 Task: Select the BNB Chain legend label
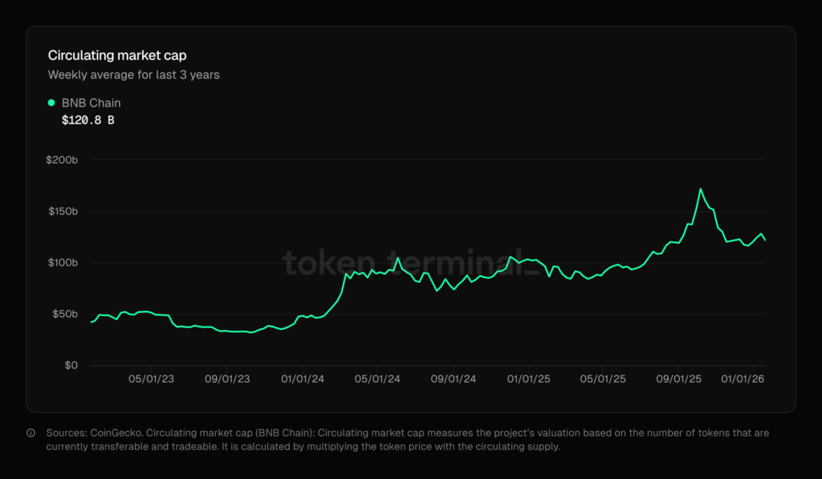pyautogui.click(x=91, y=103)
